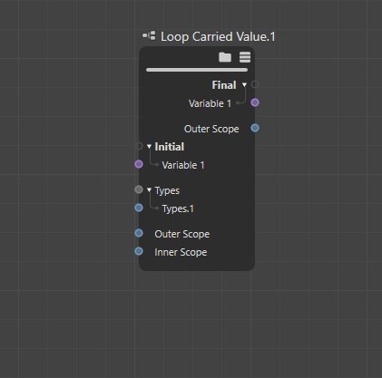Select the Final label
Image resolution: width=382 pixels, height=378 pixels.
point(224,85)
